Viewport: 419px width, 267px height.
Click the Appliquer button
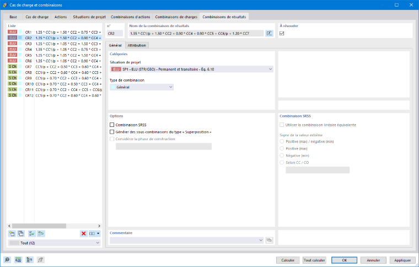(402, 260)
